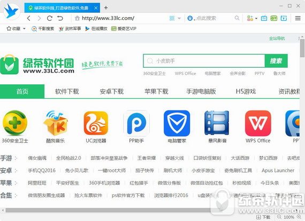Click the vertical scrollbar thumb

pyautogui.click(x=302, y=48)
